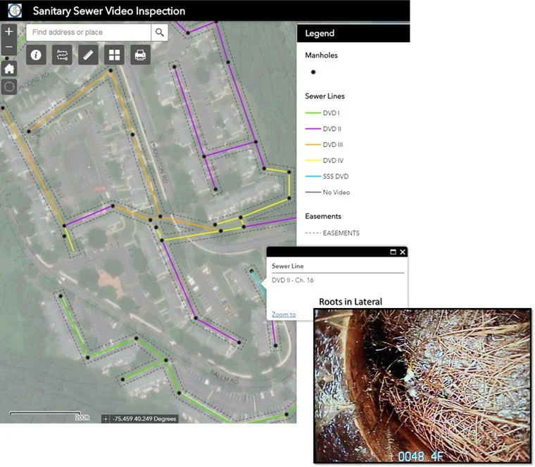Viewport: 535px width, 467px height.
Task: Click the Easements legend heading
Action: click(x=323, y=216)
